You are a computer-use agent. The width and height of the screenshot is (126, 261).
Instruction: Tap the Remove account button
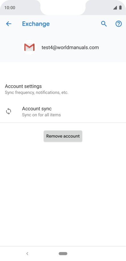click(63, 136)
